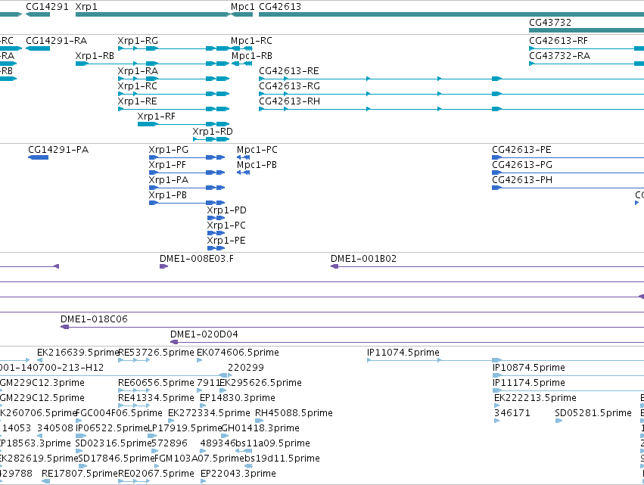This screenshot has height=485, width=644.
Task: Select the CG14291 gene bar
Action: tap(38, 14)
